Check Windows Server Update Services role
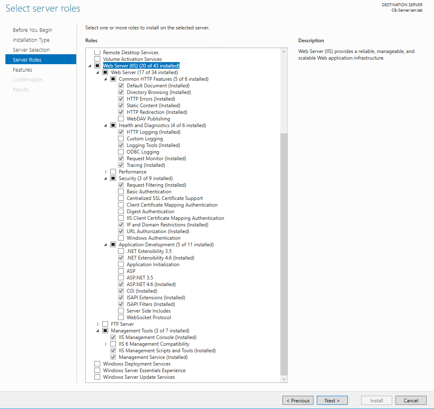434x409 pixels. coord(97,377)
